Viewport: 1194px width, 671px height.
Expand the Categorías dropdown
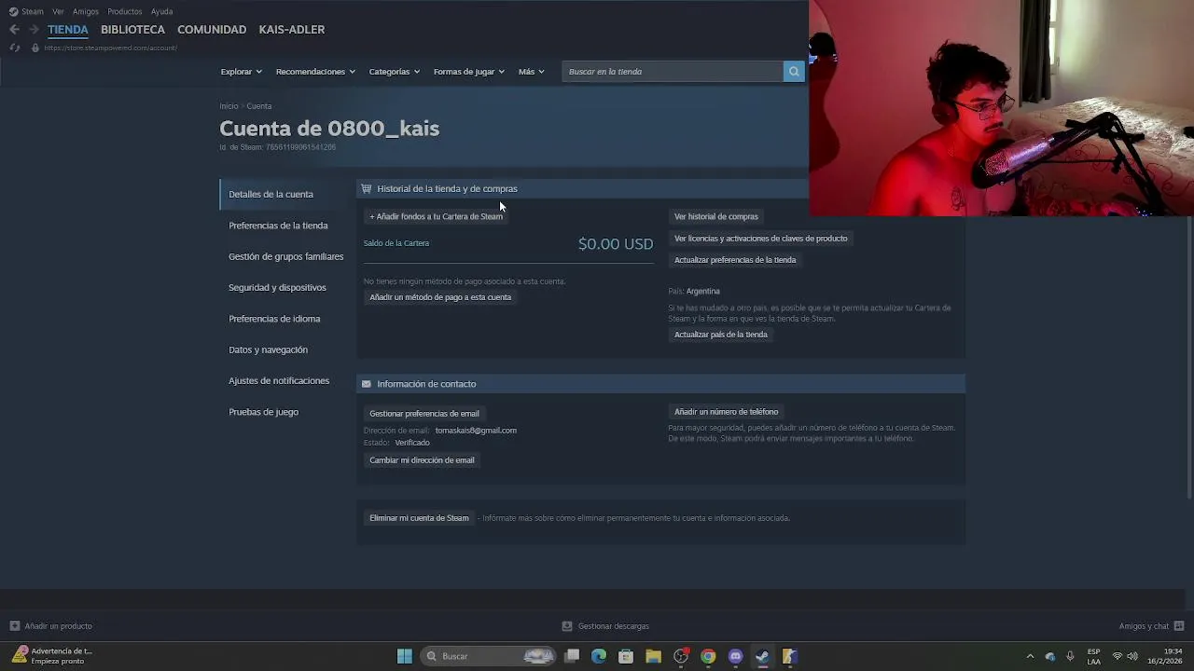[394, 72]
